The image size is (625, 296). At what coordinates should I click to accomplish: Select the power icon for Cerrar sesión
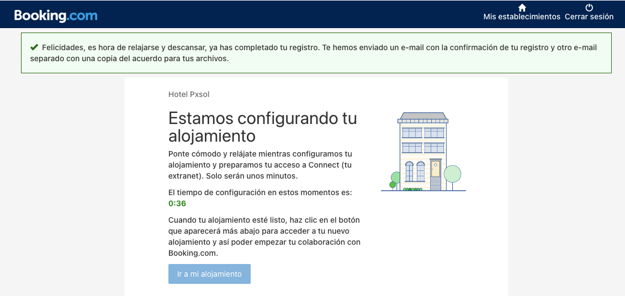coord(589,8)
